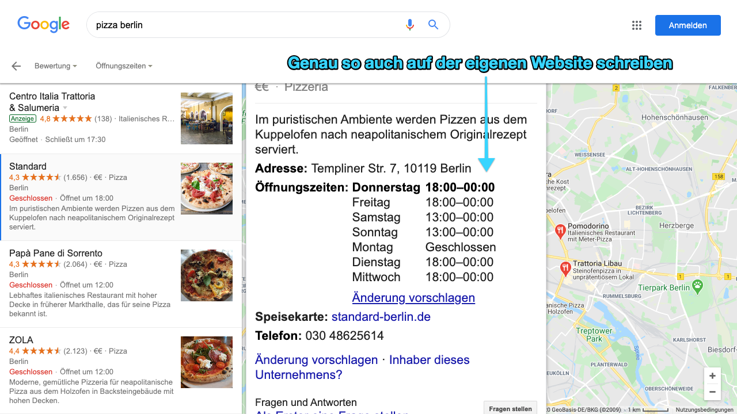View Centro Italia interior photo

tap(207, 118)
